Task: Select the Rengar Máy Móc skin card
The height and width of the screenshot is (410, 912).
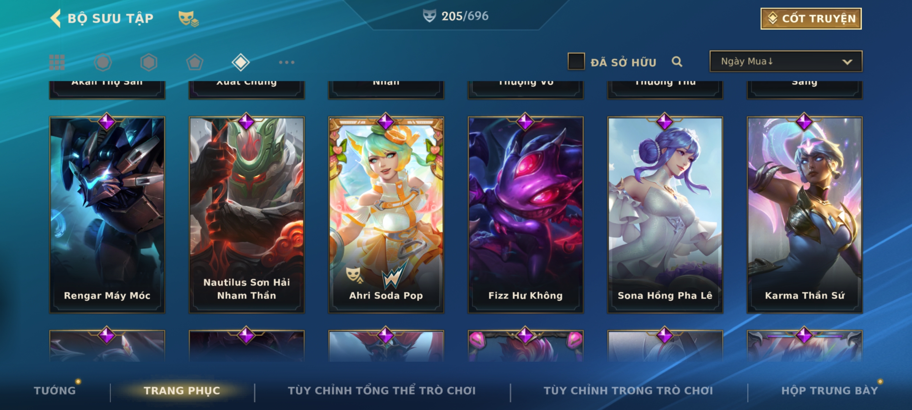Action: point(107,215)
